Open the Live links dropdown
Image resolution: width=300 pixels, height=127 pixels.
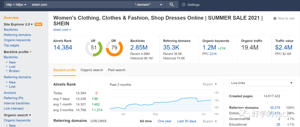[x=262, y=83]
